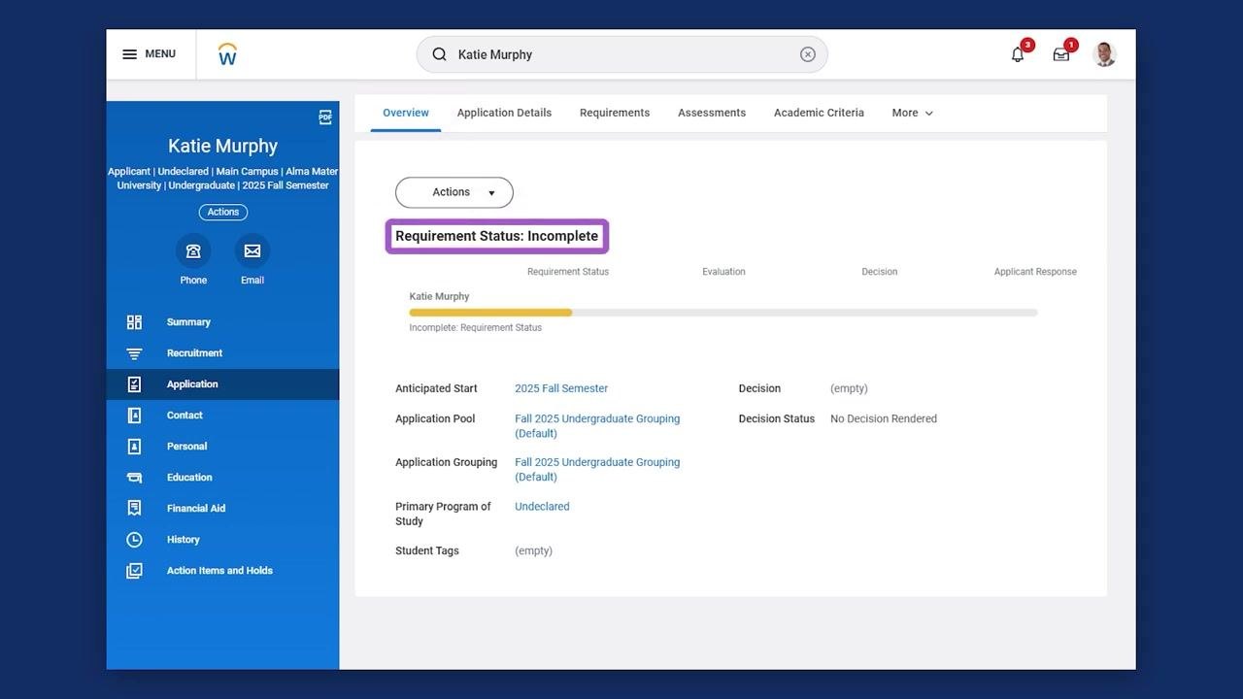This screenshot has width=1243, height=699.
Task: Click the Phone contact icon
Action: 193,251
